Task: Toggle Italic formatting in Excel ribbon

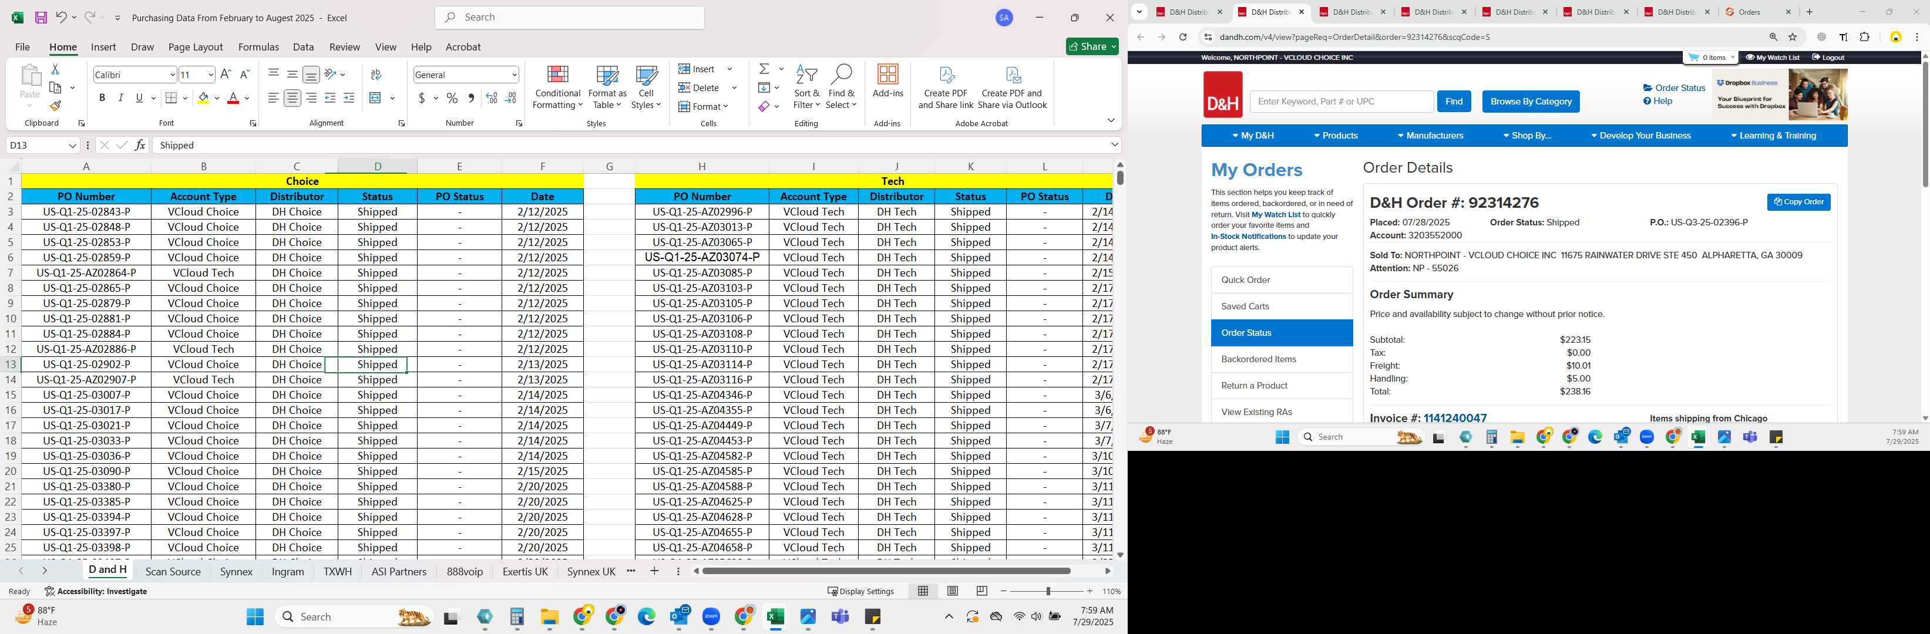Action: coord(120,98)
